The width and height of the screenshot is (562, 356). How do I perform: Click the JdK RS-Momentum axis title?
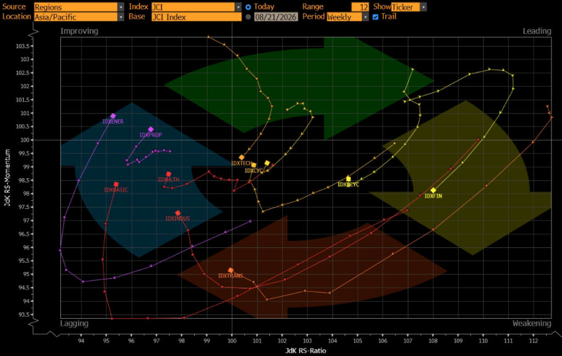tap(7, 178)
